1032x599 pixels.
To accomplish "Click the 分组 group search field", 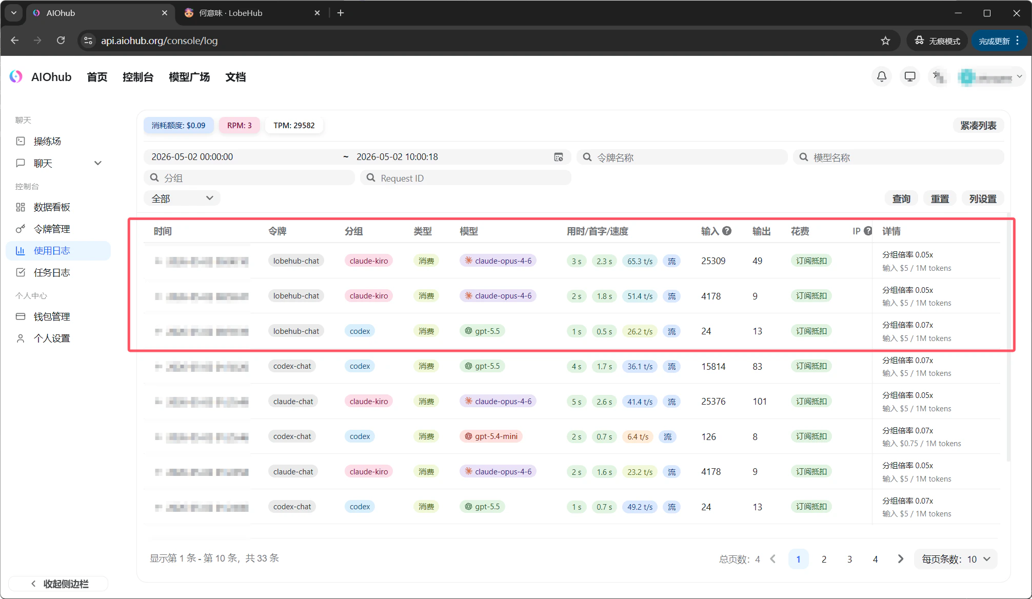I will pyautogui.click(x=249, y=178).
